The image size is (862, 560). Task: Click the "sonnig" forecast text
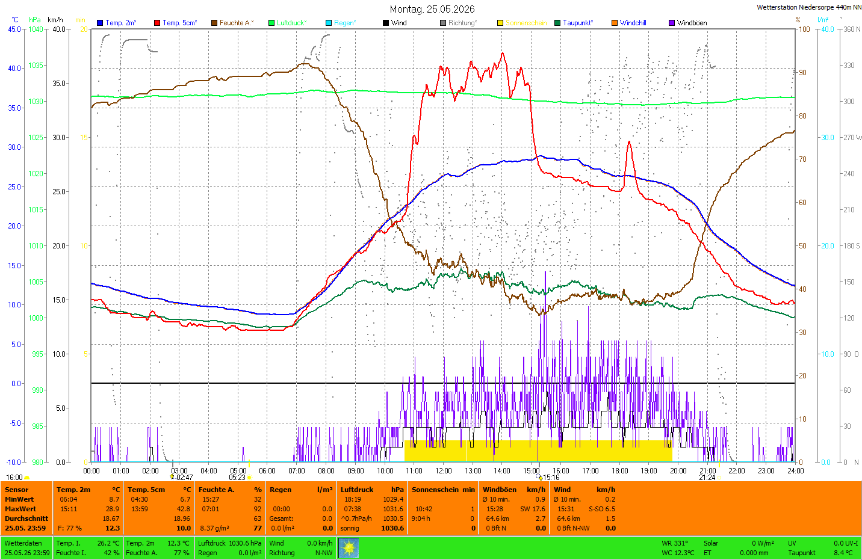click(x=350, y=528)
